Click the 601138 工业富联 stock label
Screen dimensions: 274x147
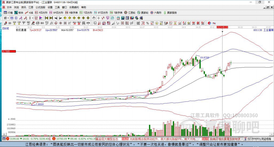(x=263, y=30)
